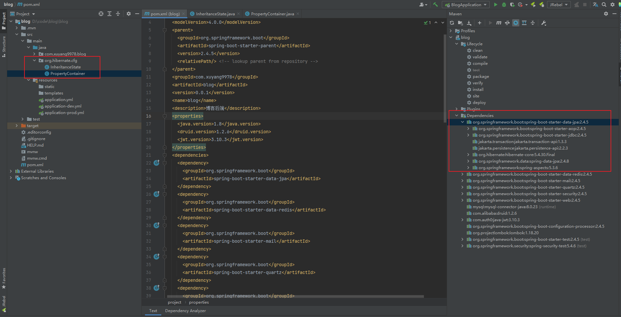The height and width of the screenshot is (317, 621).
Task: Toggle Maven skip tests mode
Action: (516, 23)
